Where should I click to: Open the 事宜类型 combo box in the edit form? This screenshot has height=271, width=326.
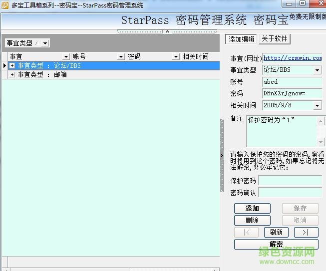pyautogui.click(x=318, y=70)
